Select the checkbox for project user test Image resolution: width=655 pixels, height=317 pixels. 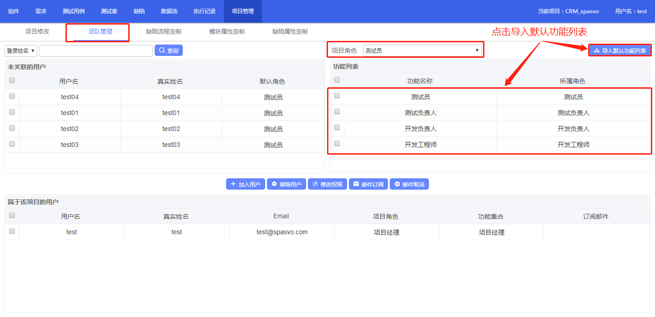(12, 231)
